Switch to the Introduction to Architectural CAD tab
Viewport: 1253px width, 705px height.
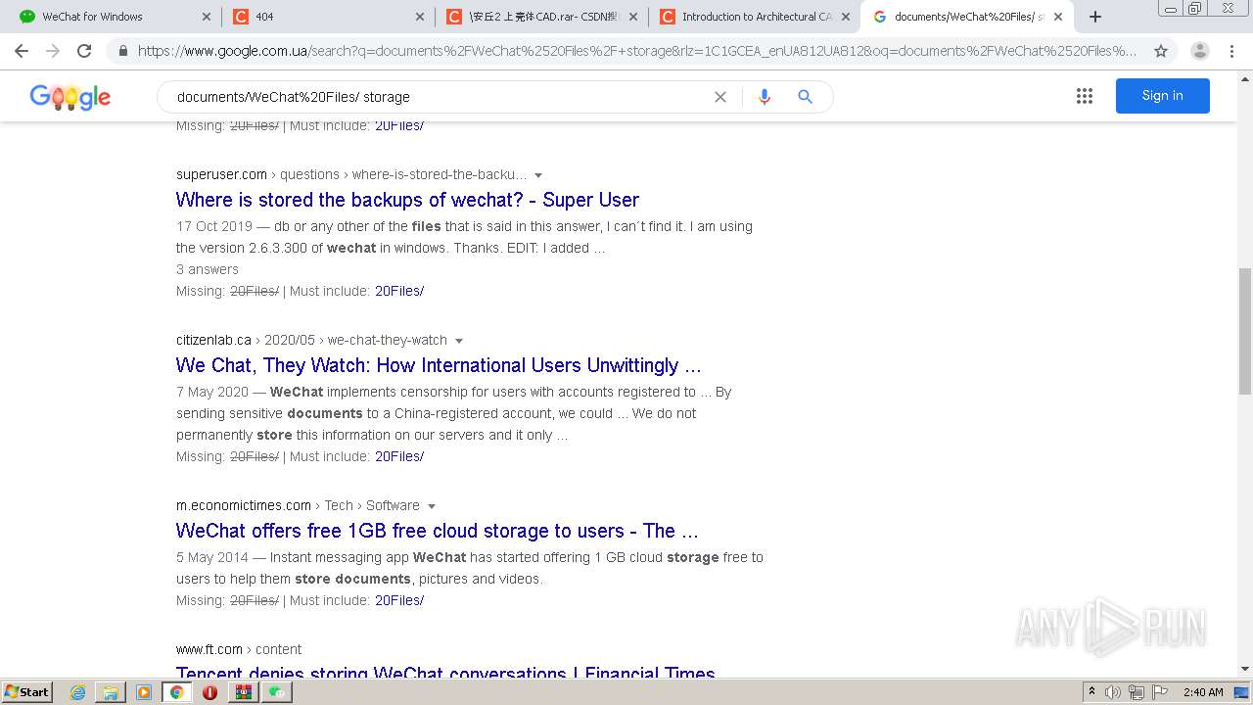(755, 17)
